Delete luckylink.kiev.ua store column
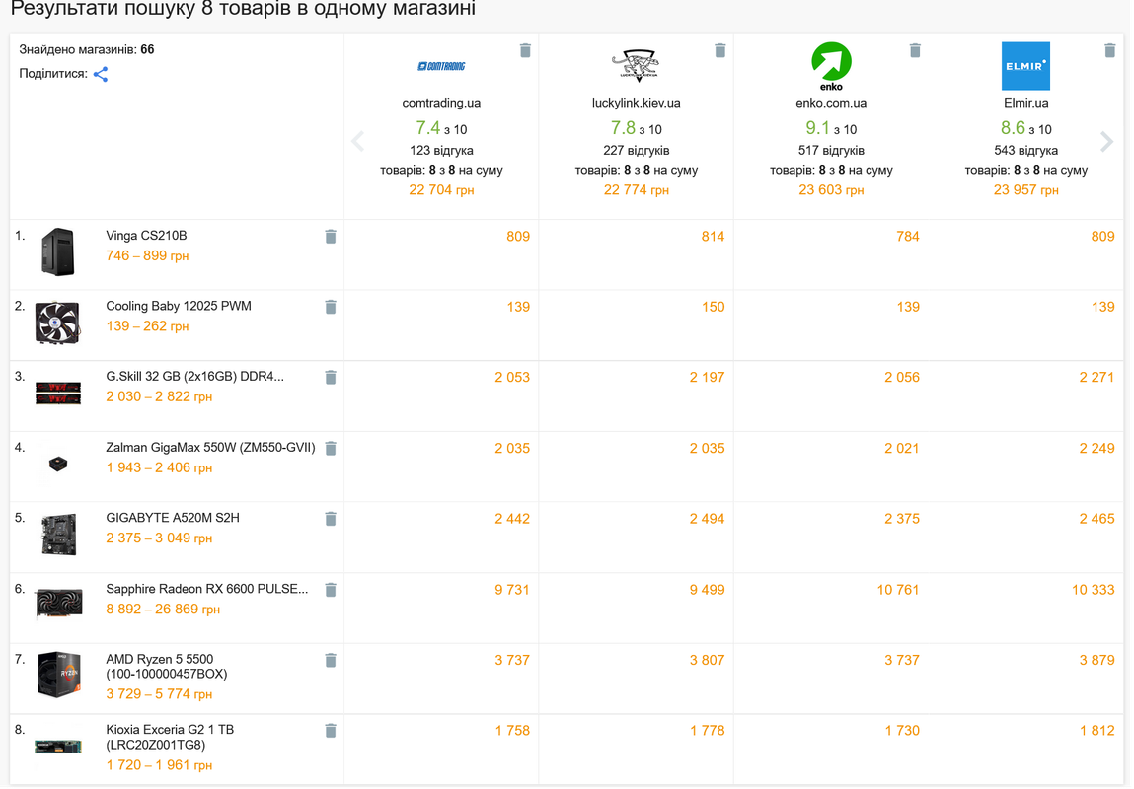1134x789 pixels. pos(721,50)
